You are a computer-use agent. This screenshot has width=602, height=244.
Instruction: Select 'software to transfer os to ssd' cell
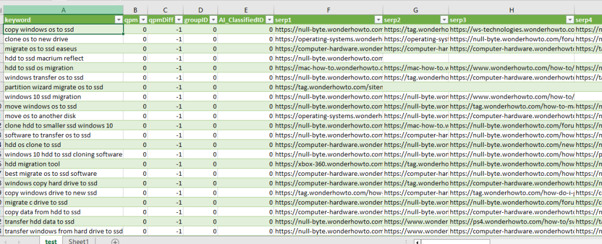63,135
